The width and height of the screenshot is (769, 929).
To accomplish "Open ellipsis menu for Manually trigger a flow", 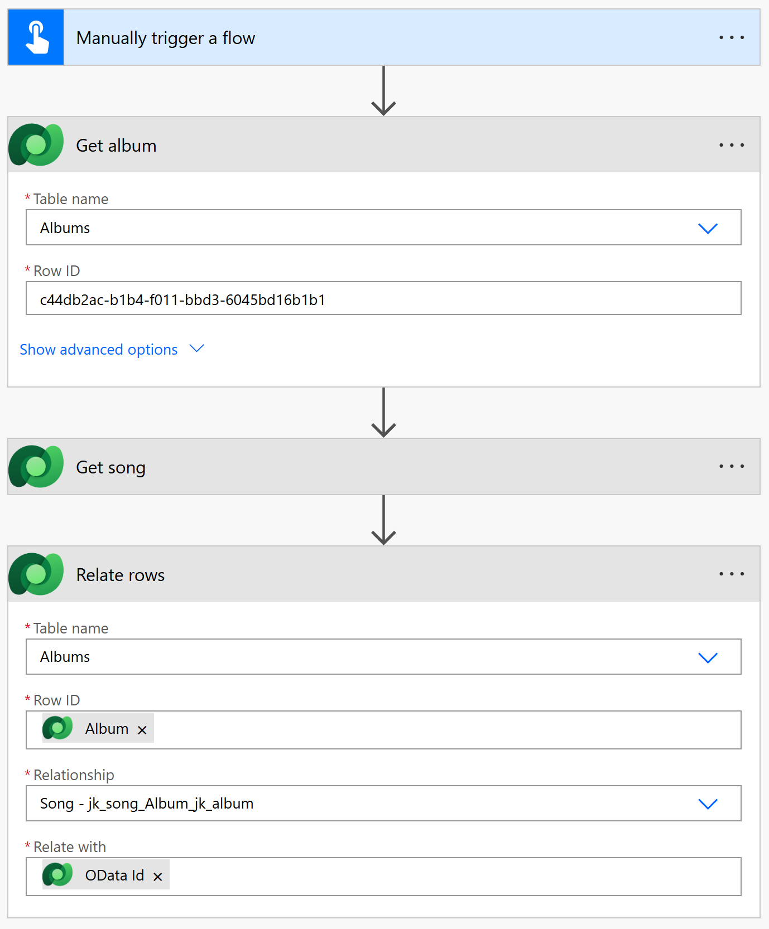I will 731,37.
